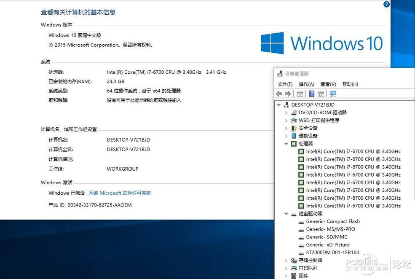Click the Forward arrow in Device Manager toolbar

(288, 94)
